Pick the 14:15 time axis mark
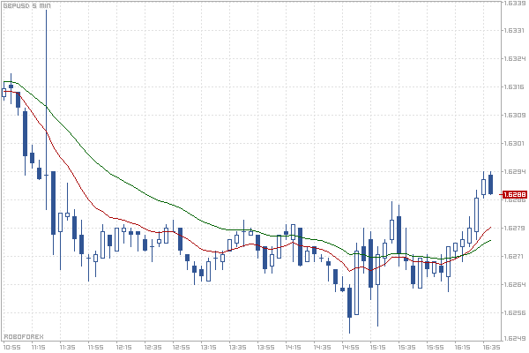This screenshot has height=353, width=529. point(293,347)
